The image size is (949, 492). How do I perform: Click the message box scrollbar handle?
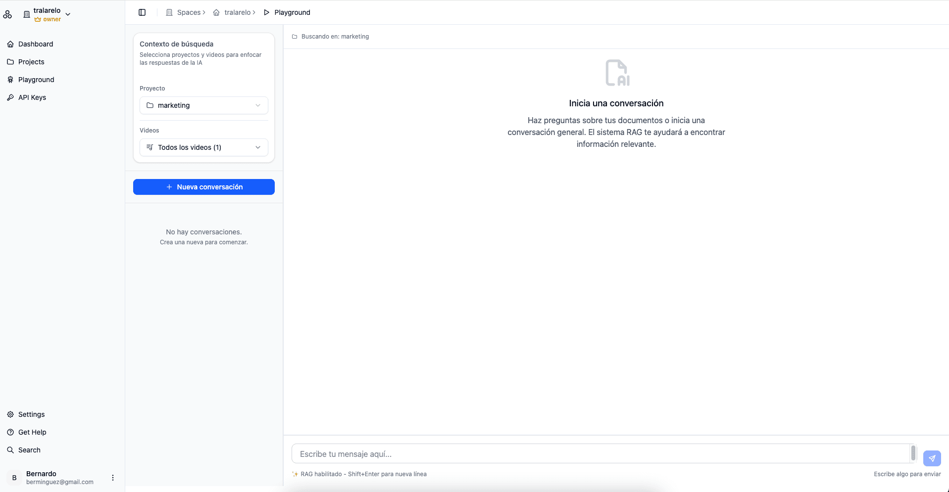coord(913,453)
